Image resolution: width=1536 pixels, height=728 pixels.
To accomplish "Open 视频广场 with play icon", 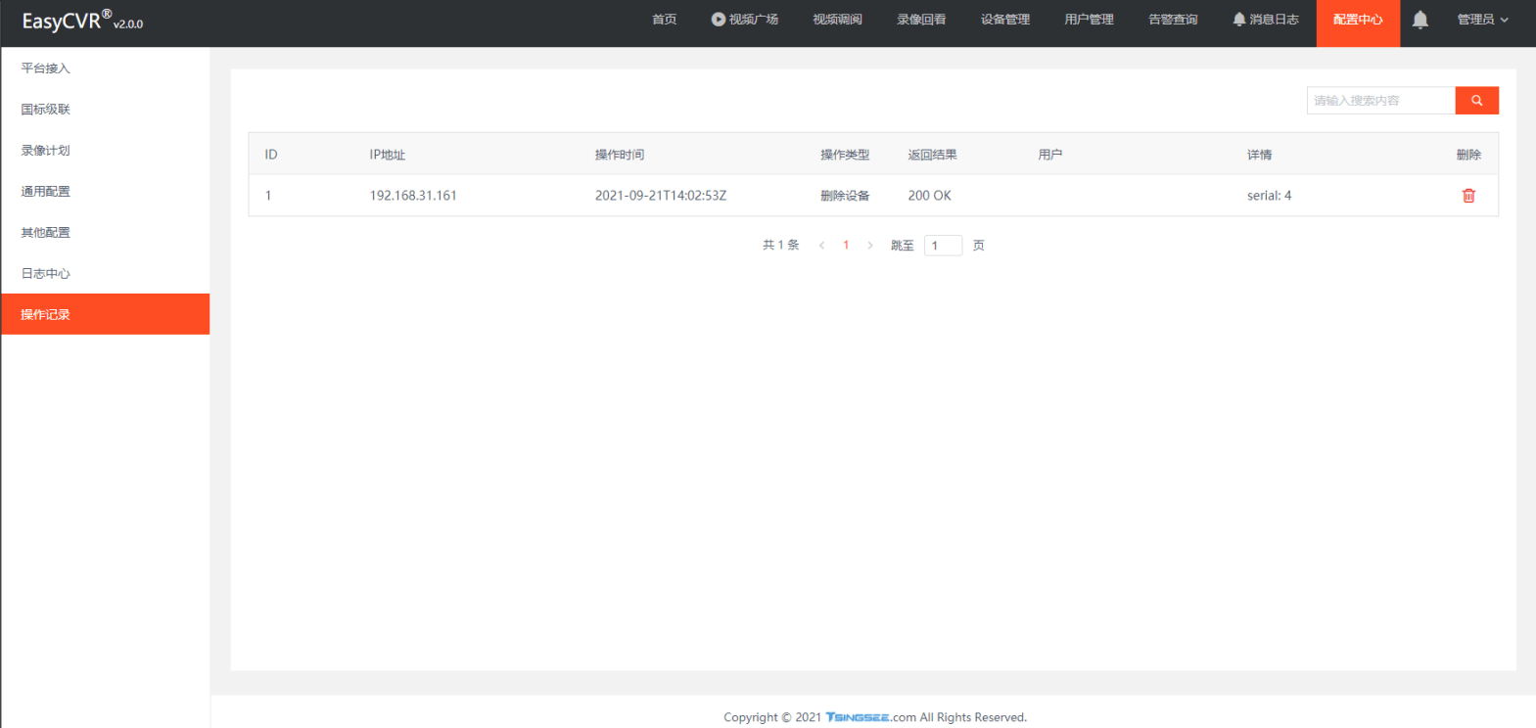I will pos(744,20).
